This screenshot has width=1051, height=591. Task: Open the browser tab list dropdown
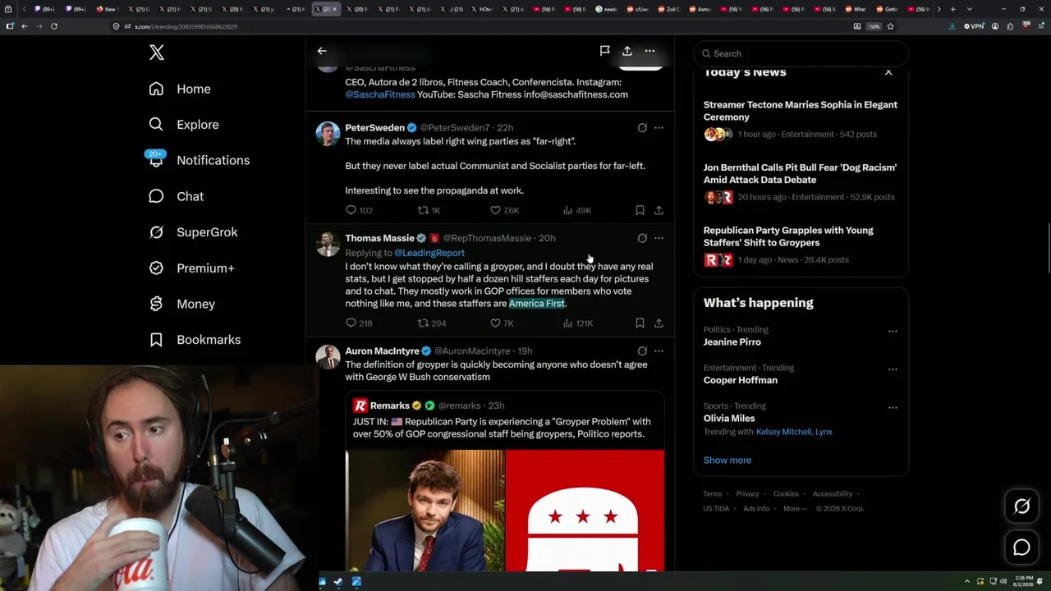(x=969, y=9)
